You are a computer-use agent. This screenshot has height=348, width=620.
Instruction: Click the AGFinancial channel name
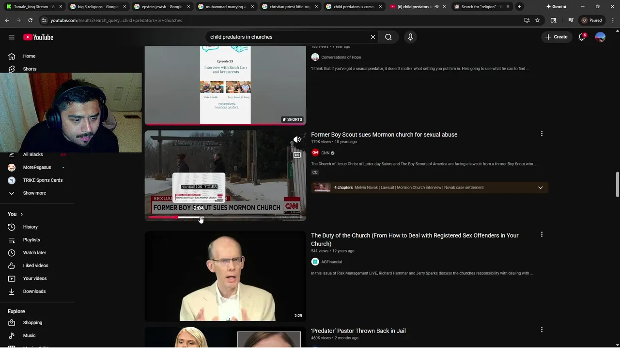tap(332, 262)
